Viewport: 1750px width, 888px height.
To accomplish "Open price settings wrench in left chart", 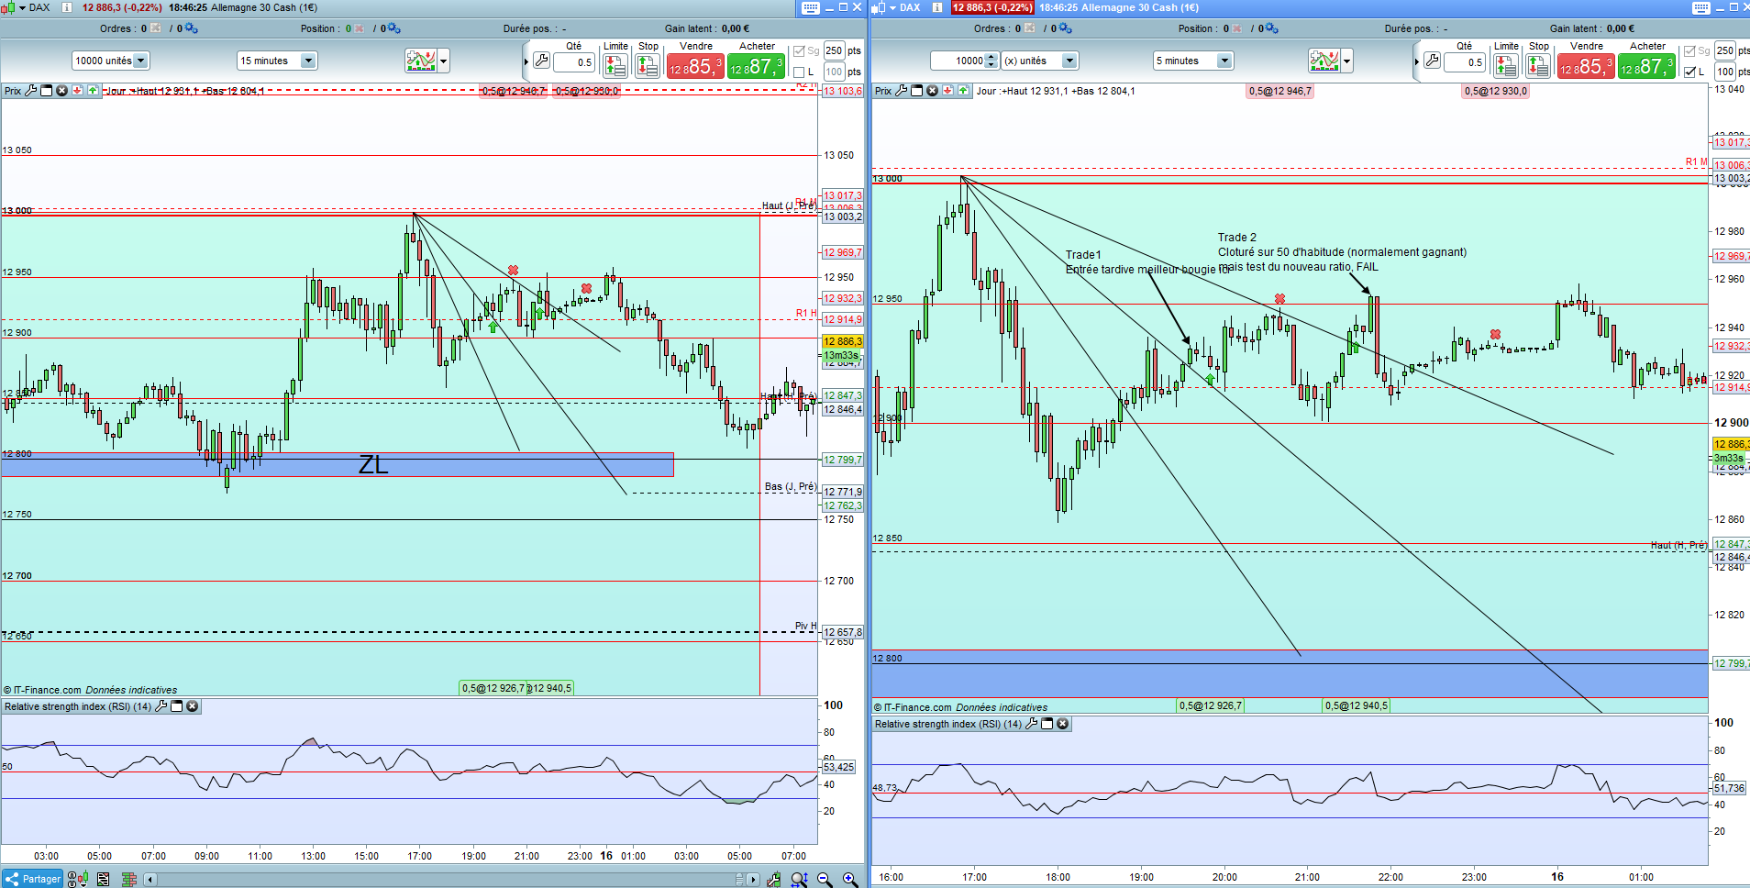I will [x=31, y=91].
